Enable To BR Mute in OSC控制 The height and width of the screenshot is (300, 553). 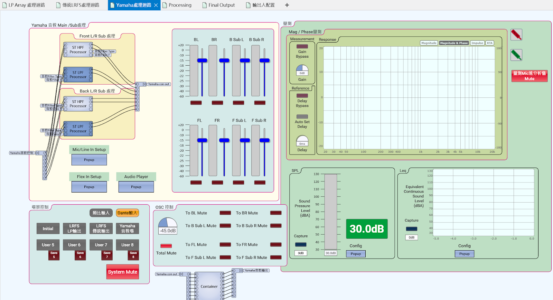(276, 213)
